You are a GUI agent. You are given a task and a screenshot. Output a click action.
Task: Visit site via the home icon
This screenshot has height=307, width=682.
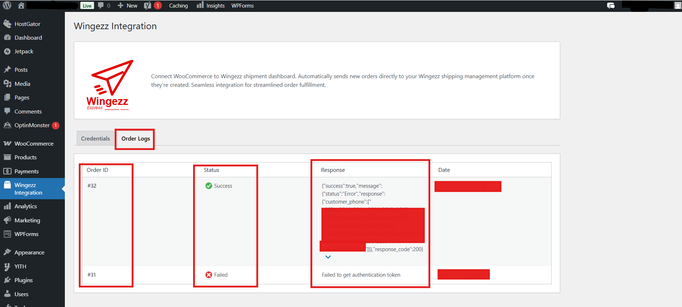pos(21,5)
